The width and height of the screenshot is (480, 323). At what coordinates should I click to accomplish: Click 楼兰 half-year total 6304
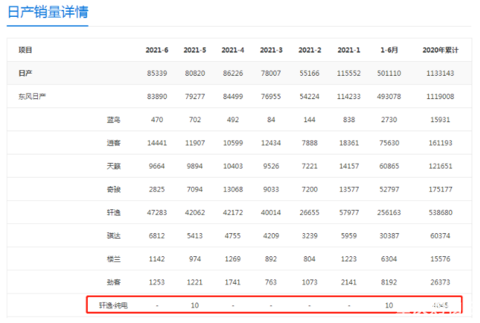pos(389,259)
